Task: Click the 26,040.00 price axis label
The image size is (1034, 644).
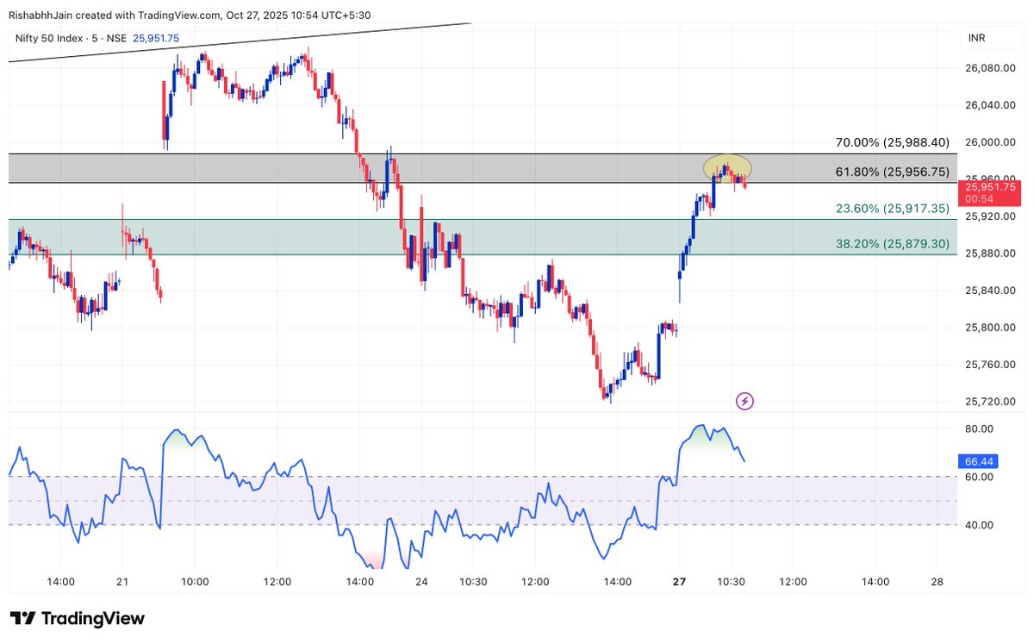Action: [991, 105]
